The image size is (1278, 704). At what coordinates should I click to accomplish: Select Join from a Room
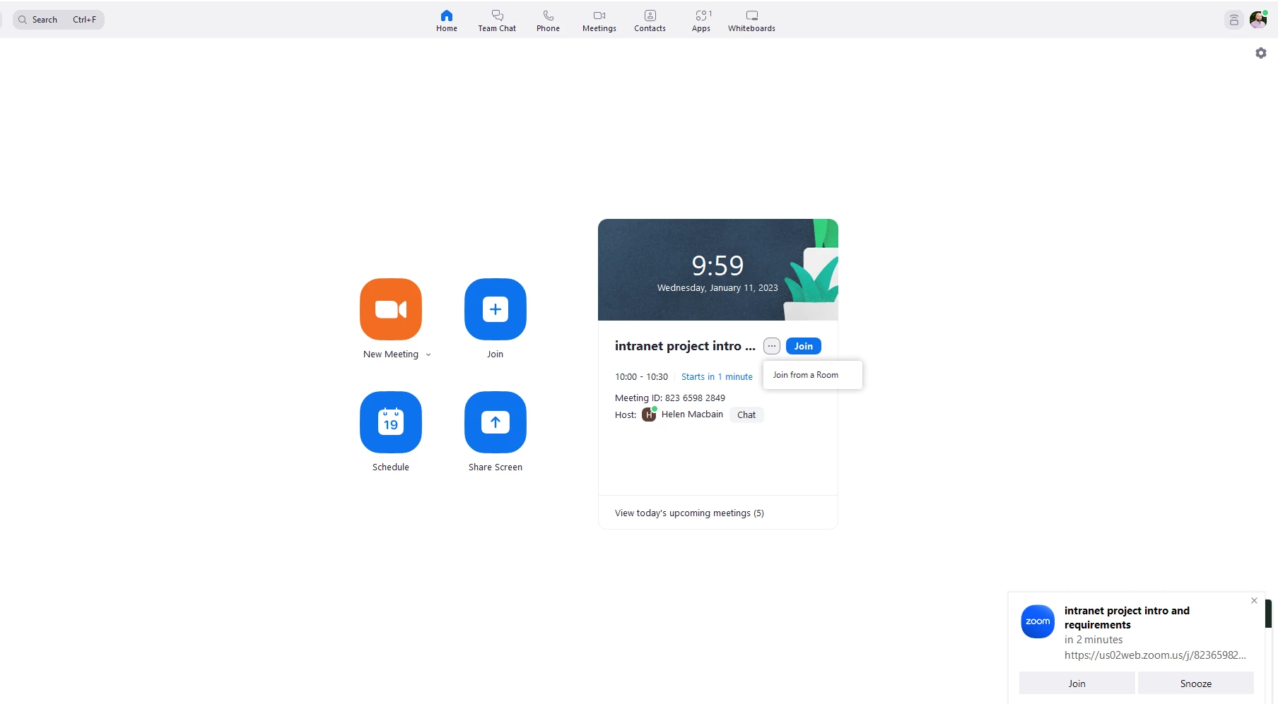point(813,375)
